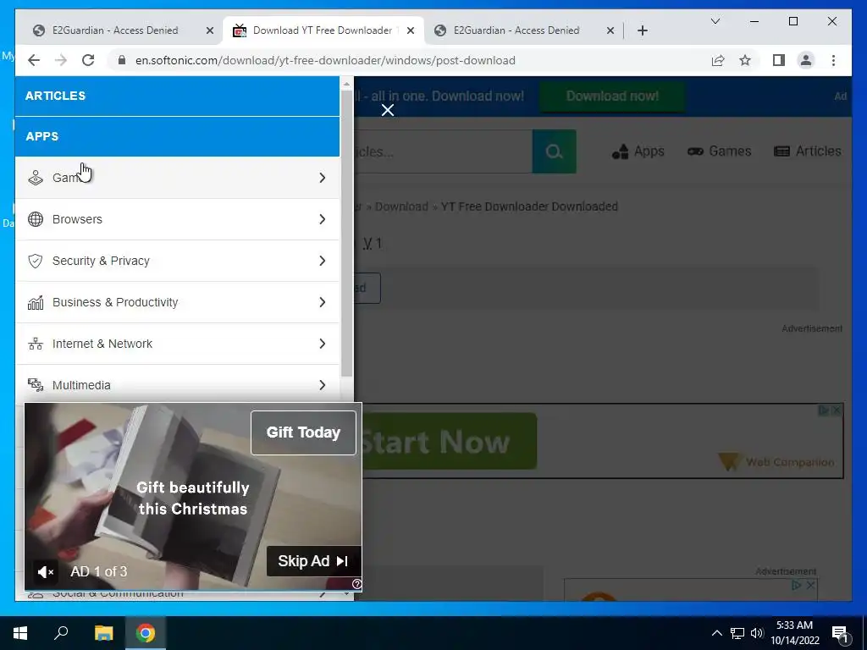Open the network tray icon
867x650 pixels.
click(x=737, y=633)
